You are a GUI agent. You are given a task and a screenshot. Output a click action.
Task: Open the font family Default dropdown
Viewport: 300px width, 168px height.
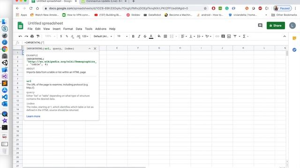coord(103,36)
